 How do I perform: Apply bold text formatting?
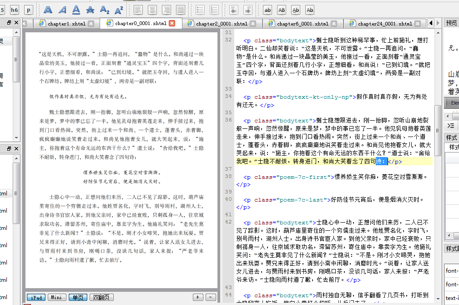[48, 10]
